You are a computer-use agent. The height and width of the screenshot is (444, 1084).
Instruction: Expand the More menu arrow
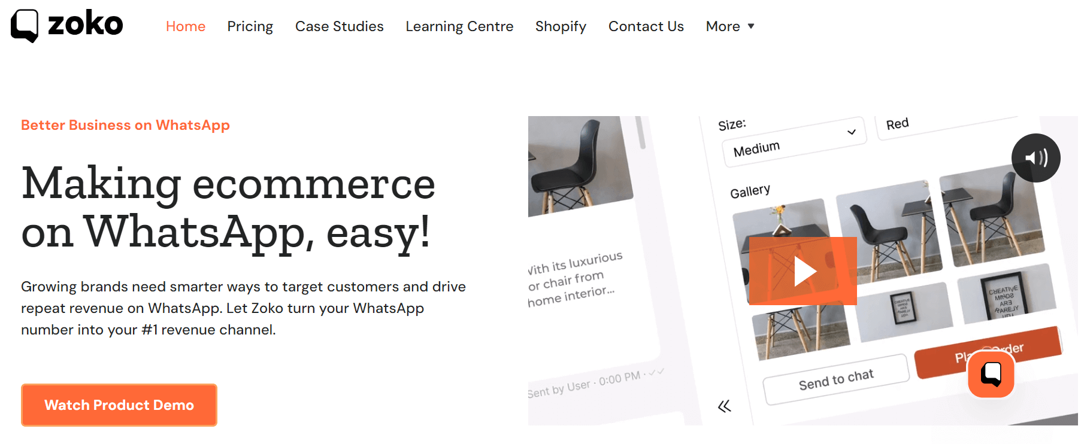(751, 26)
